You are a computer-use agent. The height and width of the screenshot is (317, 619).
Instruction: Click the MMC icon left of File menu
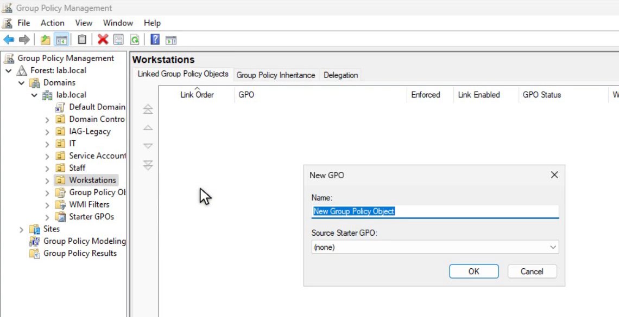click(x=7, y=23)
